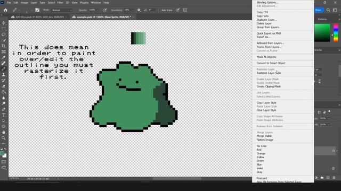
Task: Toggle the Auto Erase checkbox
Action: click(x=159, y=10)
